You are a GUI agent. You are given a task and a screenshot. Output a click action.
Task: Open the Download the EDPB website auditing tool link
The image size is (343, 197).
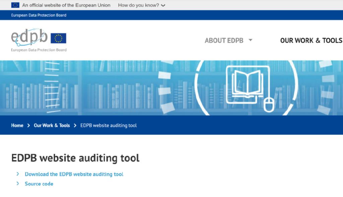pos(74,174)
